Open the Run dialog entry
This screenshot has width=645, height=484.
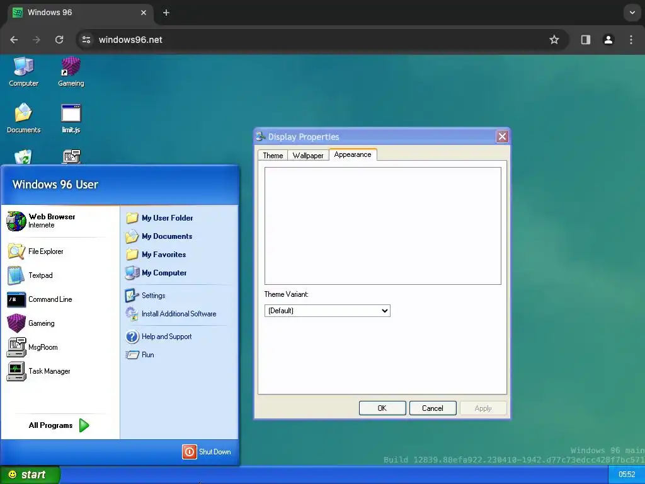(139, 355)
